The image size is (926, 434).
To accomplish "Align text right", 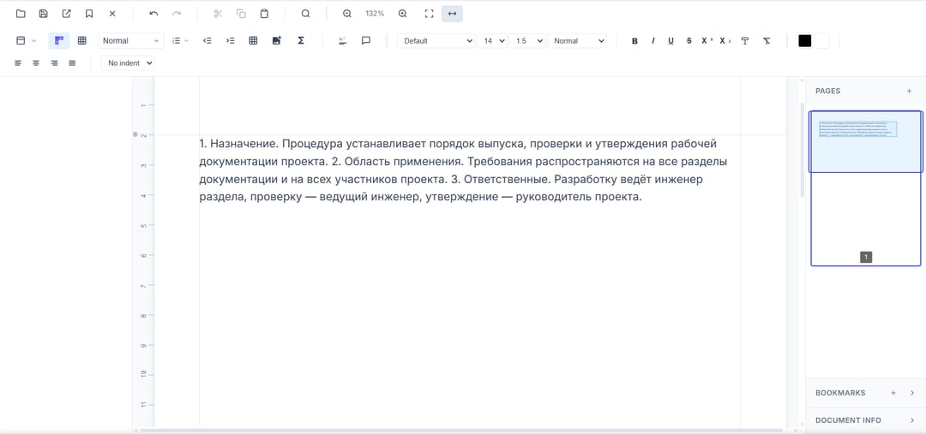I will [x=54, y=63].
